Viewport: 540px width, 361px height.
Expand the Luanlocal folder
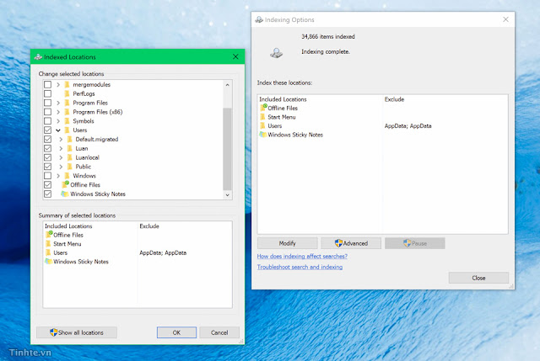coord(61,157)
